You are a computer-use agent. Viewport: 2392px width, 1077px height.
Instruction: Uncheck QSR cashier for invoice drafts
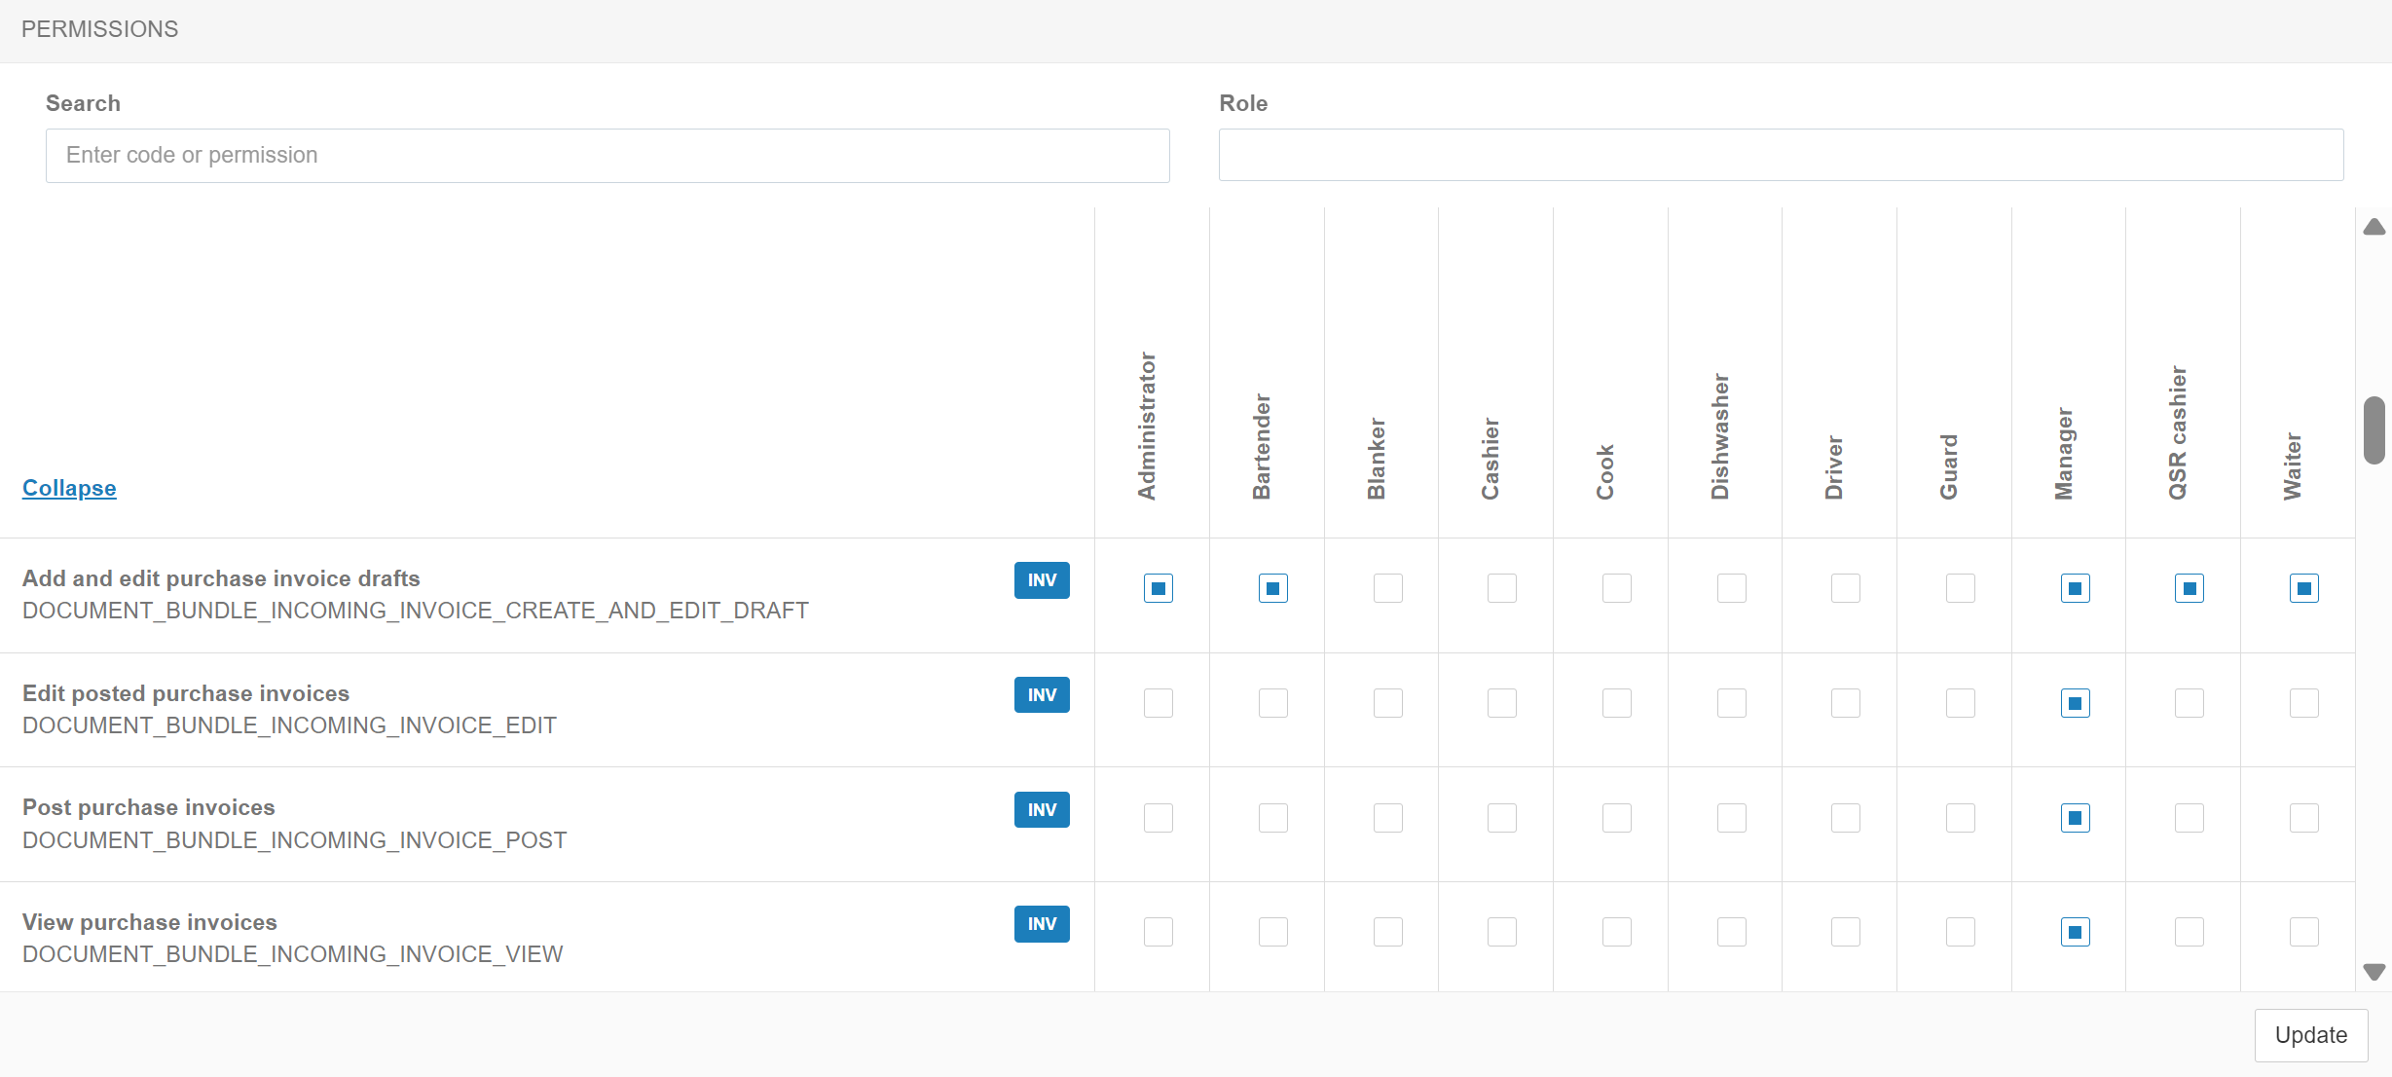pos(2189,588)
